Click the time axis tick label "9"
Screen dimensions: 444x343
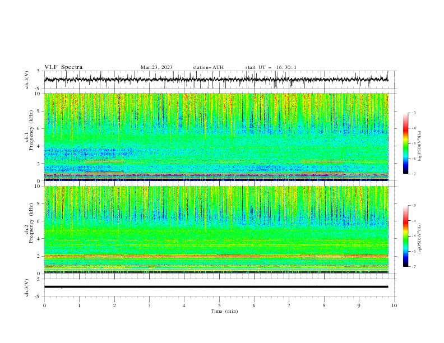click(x=359, y=305)
